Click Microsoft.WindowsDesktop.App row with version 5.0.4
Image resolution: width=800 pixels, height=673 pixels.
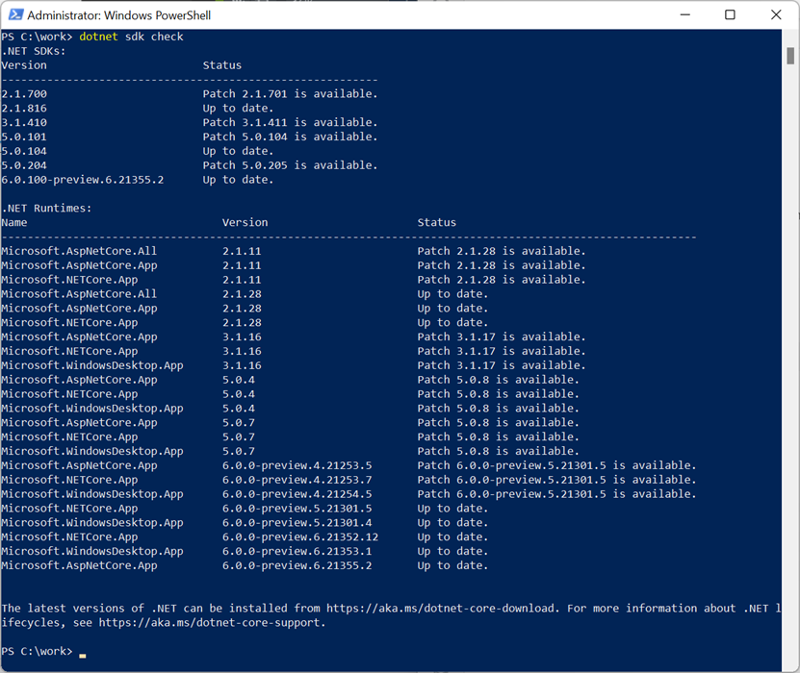(291, 408)
